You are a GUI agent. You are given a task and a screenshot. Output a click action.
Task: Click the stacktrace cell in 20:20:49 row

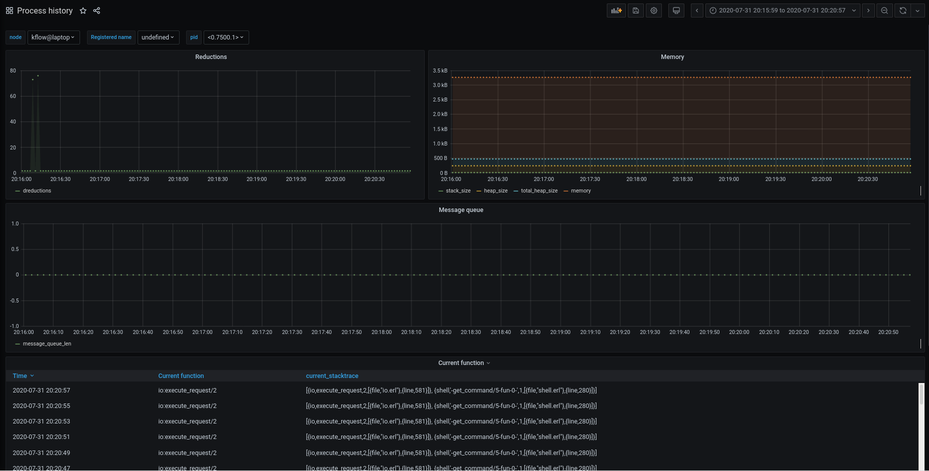451,453
